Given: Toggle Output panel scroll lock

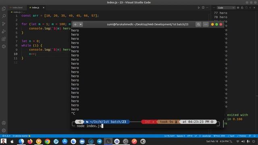Looking at the screenshot, I should tap(242, 8).
